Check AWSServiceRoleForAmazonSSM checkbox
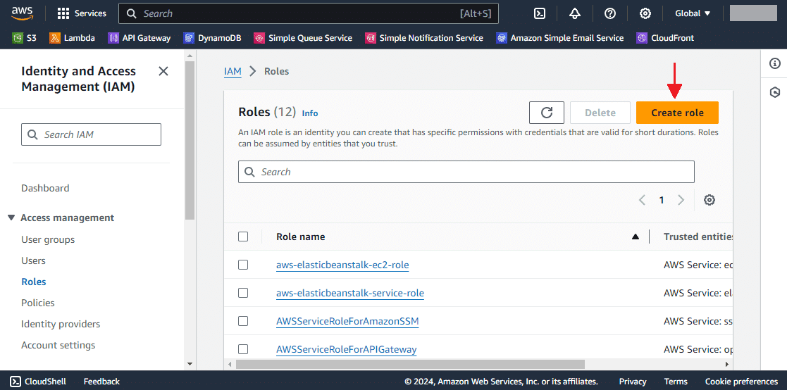This screenshot has width=787, height=390. click(243, 321)
